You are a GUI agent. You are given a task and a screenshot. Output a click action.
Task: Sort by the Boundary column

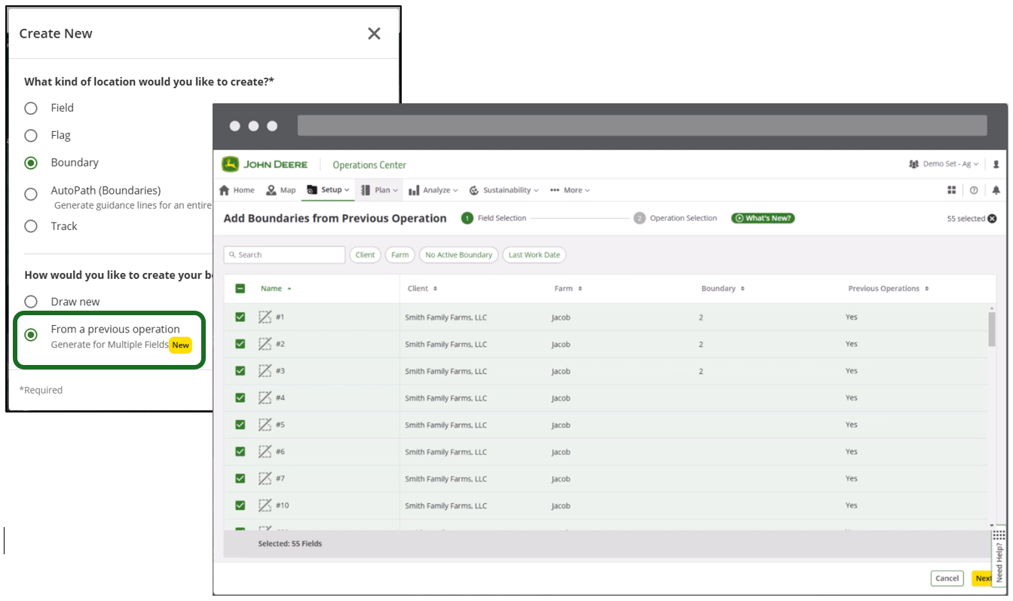point(724,288)
